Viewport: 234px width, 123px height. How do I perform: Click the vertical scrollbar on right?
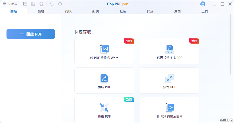tap(230, 44)
